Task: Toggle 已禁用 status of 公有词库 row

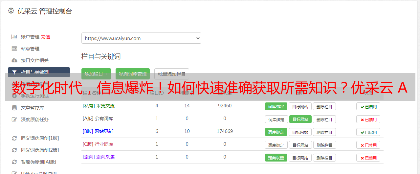Action: pos(368,119)
